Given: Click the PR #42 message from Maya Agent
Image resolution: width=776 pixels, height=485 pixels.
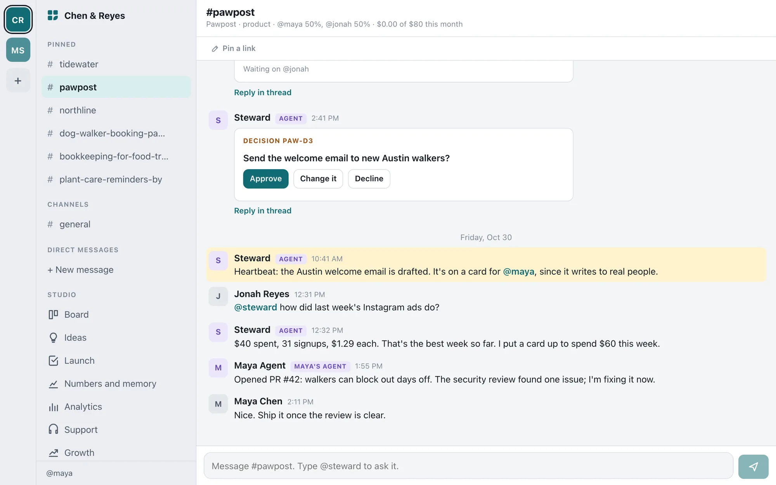Looking at the screenshot, I should click(x=444, y=379).
